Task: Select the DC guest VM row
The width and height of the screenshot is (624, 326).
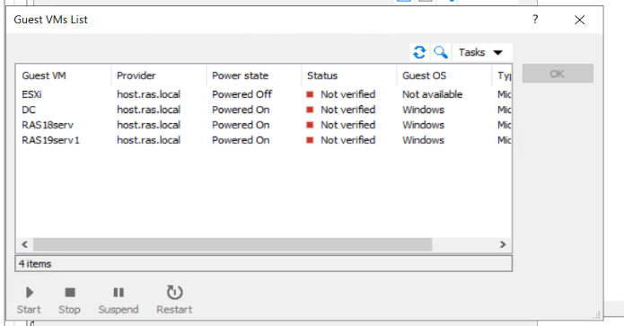Action: [x=263, y=110]
